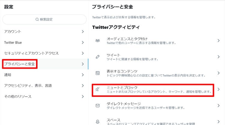Viewport: 225px width, 125px height.
Task: Click the chevron beside ダイレクトメッセージ
Action: pyautogui.click(x=218, y=106)
